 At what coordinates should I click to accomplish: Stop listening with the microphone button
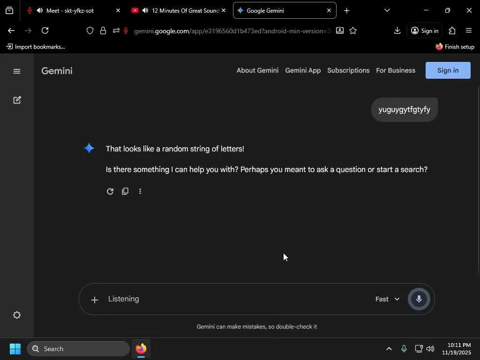(x=419, y=299)
